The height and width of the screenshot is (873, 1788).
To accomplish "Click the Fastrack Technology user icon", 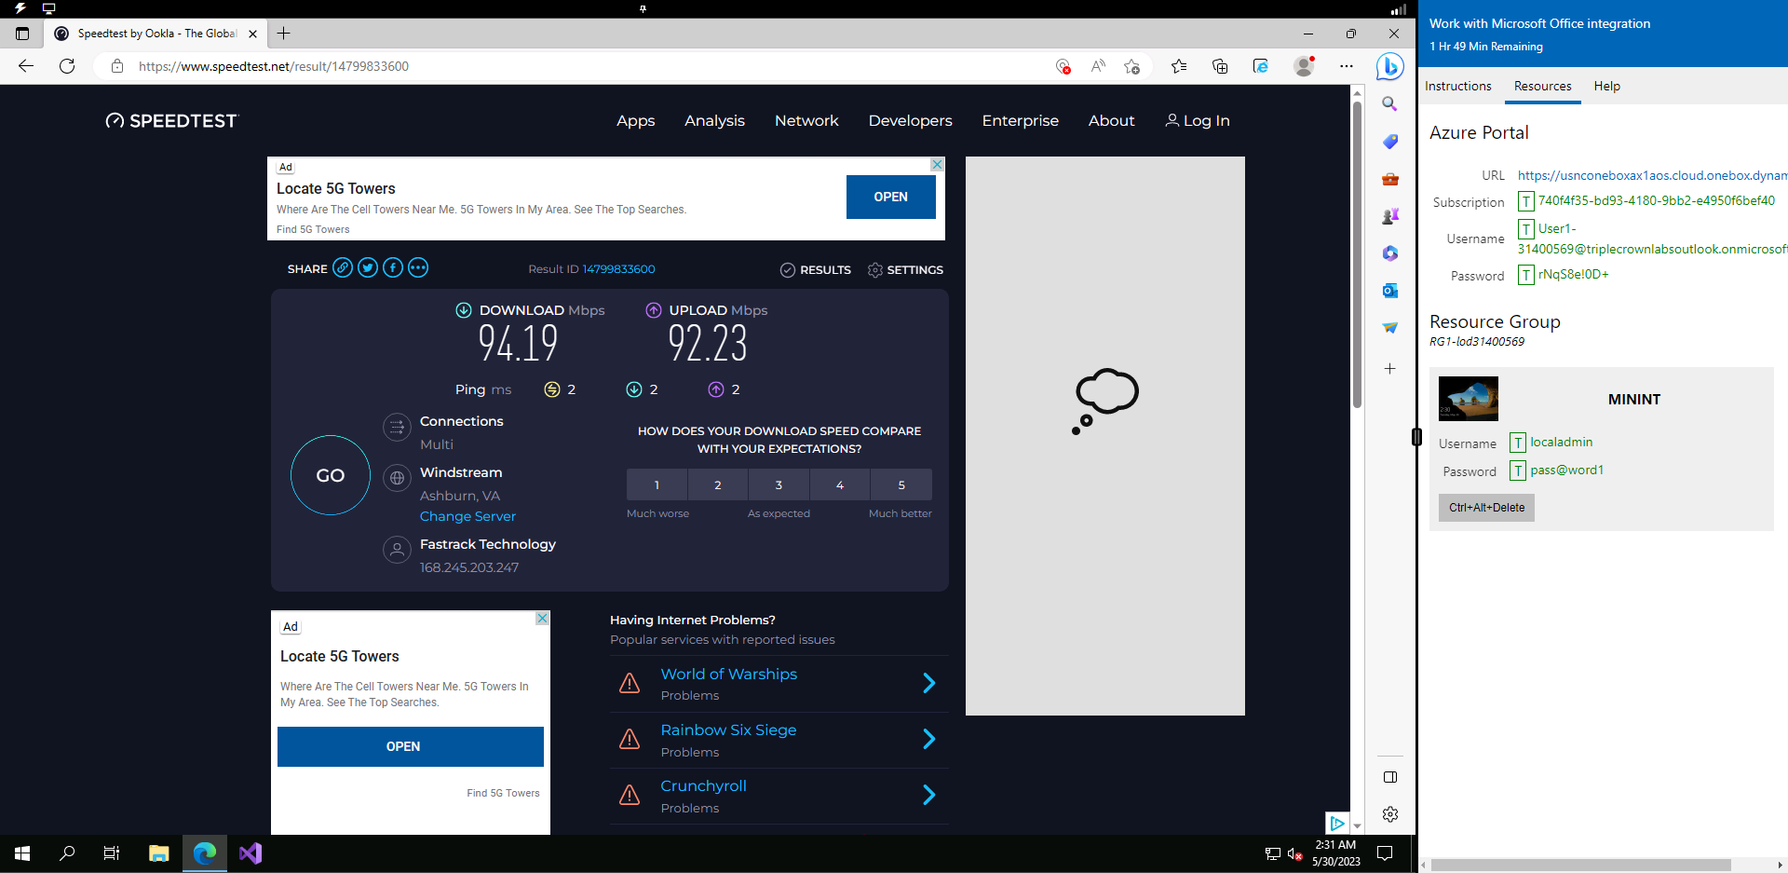I will [397, 550].
